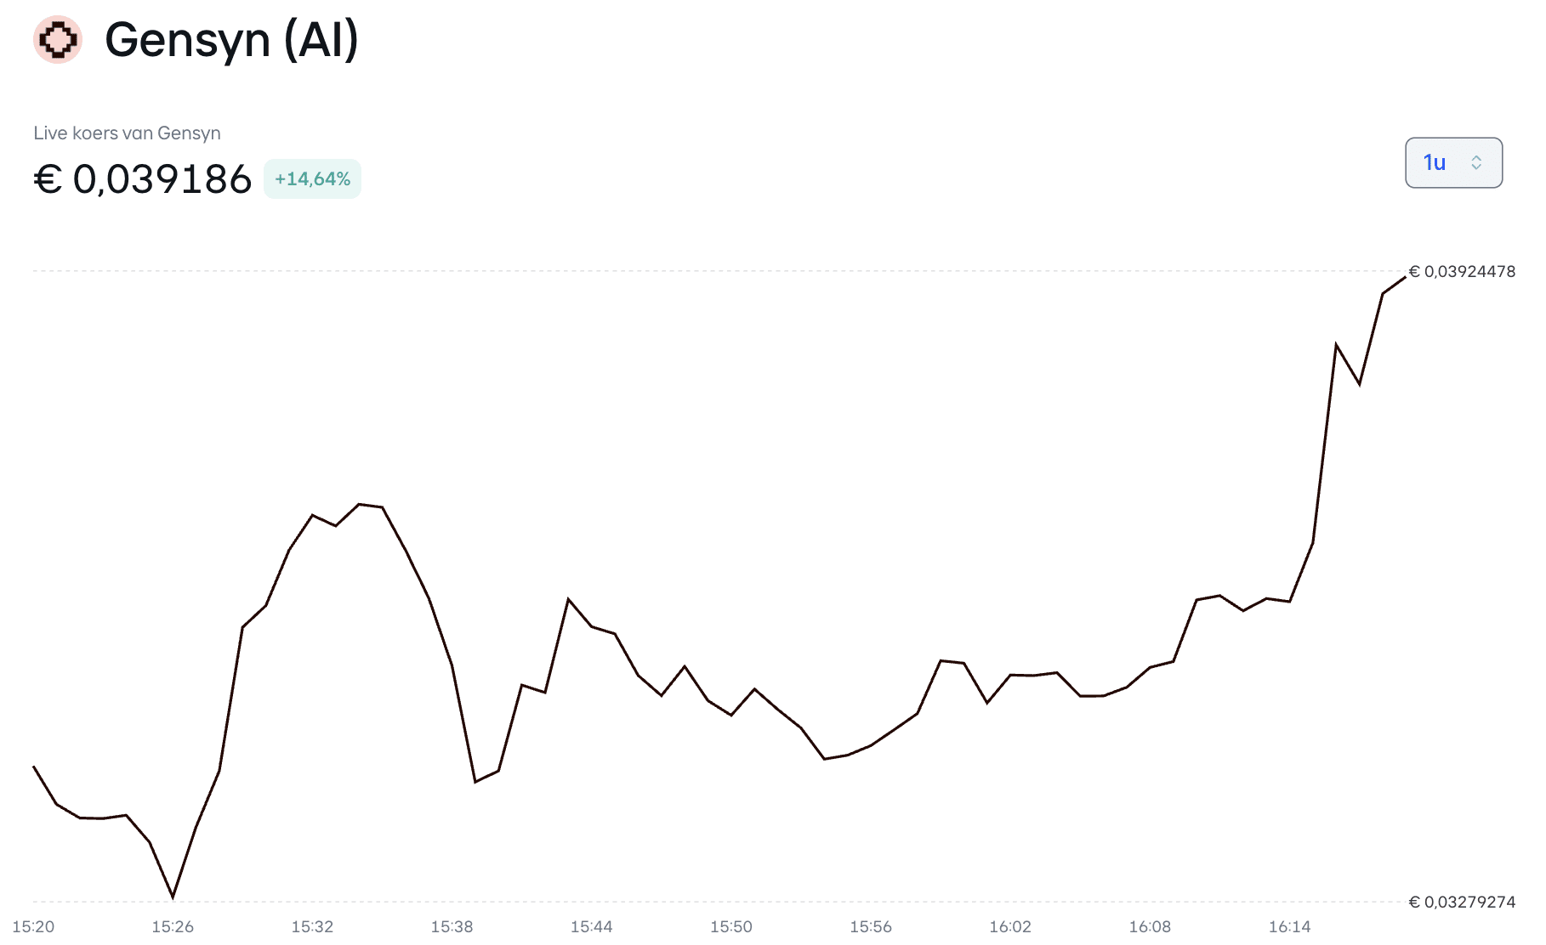Click the 'Live koers van Gensyn' label

coord(127,133)
